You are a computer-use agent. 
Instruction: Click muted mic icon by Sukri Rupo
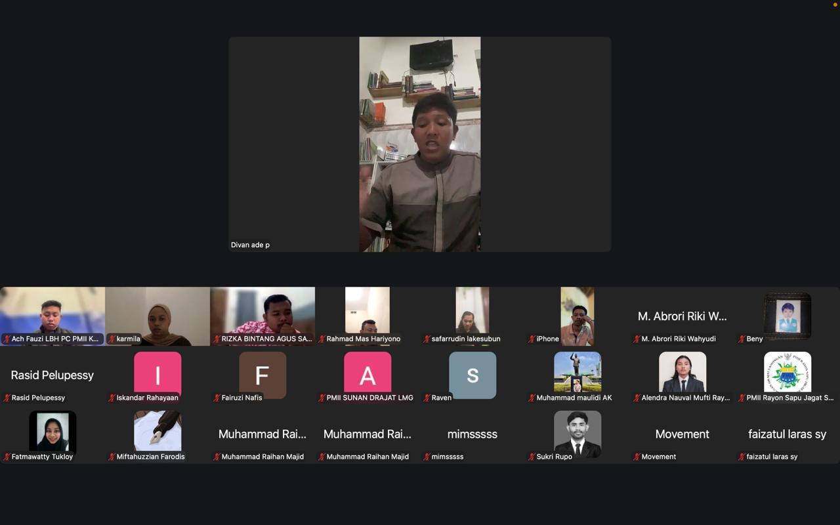[x=532, y=457]
